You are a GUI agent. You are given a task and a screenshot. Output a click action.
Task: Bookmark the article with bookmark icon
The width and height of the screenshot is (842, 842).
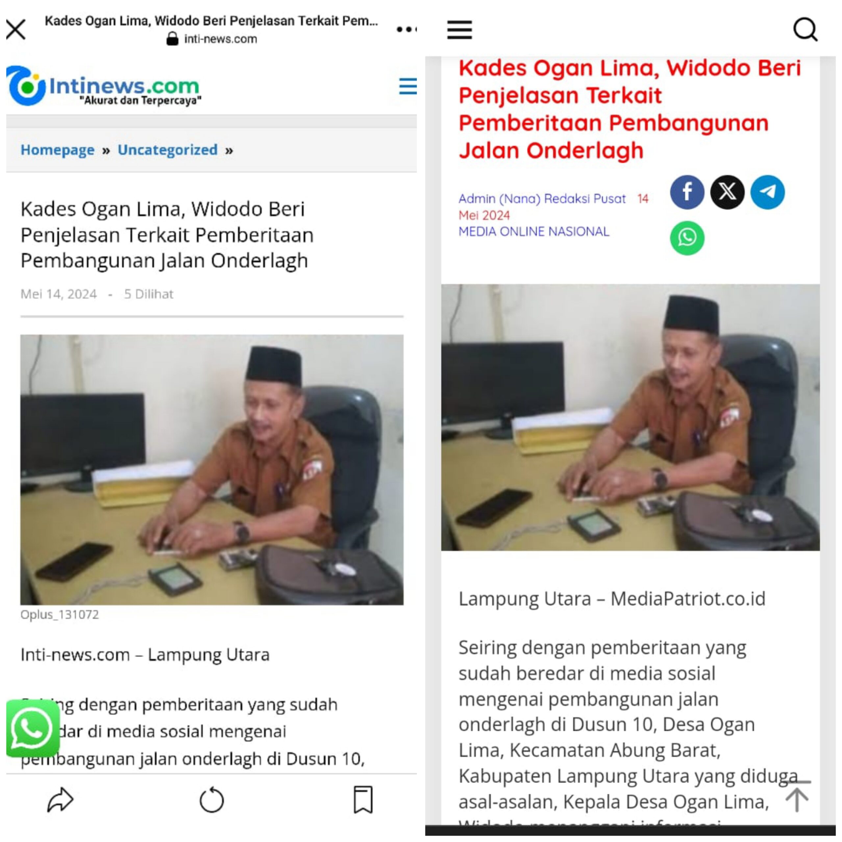point(363,800)
